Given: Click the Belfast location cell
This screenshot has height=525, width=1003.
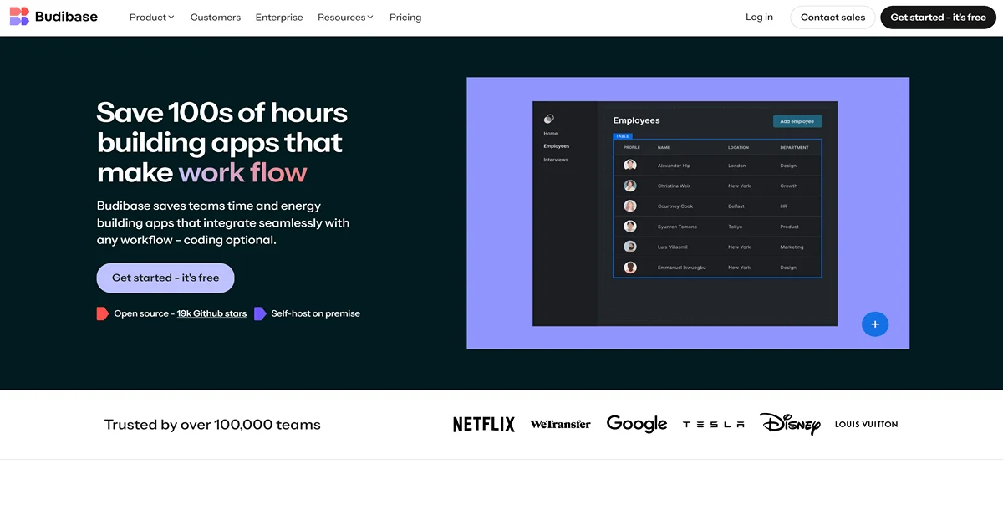Looking at the screenshot, I should tap(736, 206).
